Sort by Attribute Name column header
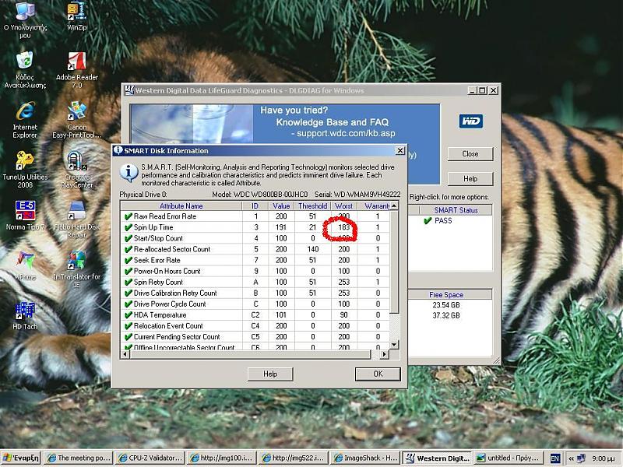Image resolution: width=623 pixels, height=467 pixels. [181, 205]
